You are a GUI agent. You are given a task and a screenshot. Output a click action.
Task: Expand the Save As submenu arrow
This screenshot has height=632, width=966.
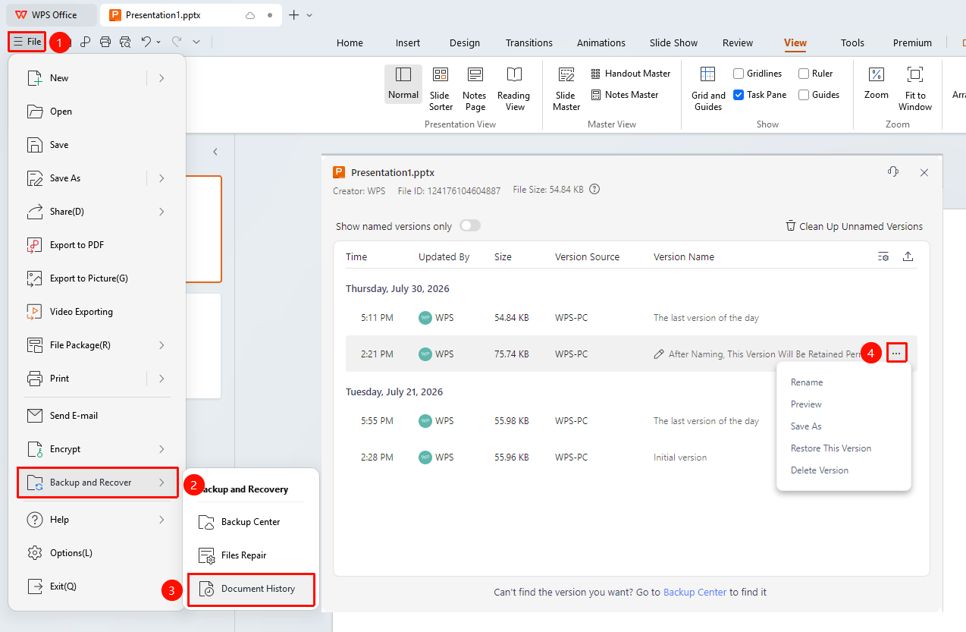coord(162,178)
